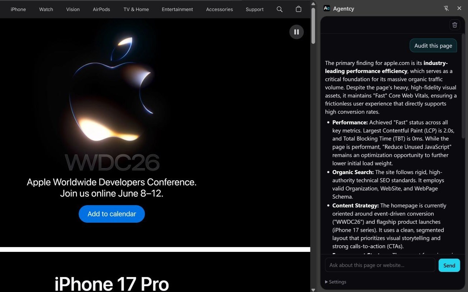Viewport: 468px width, 292px height.
Task: Open the Entertainment menu item
Action: 177,9
